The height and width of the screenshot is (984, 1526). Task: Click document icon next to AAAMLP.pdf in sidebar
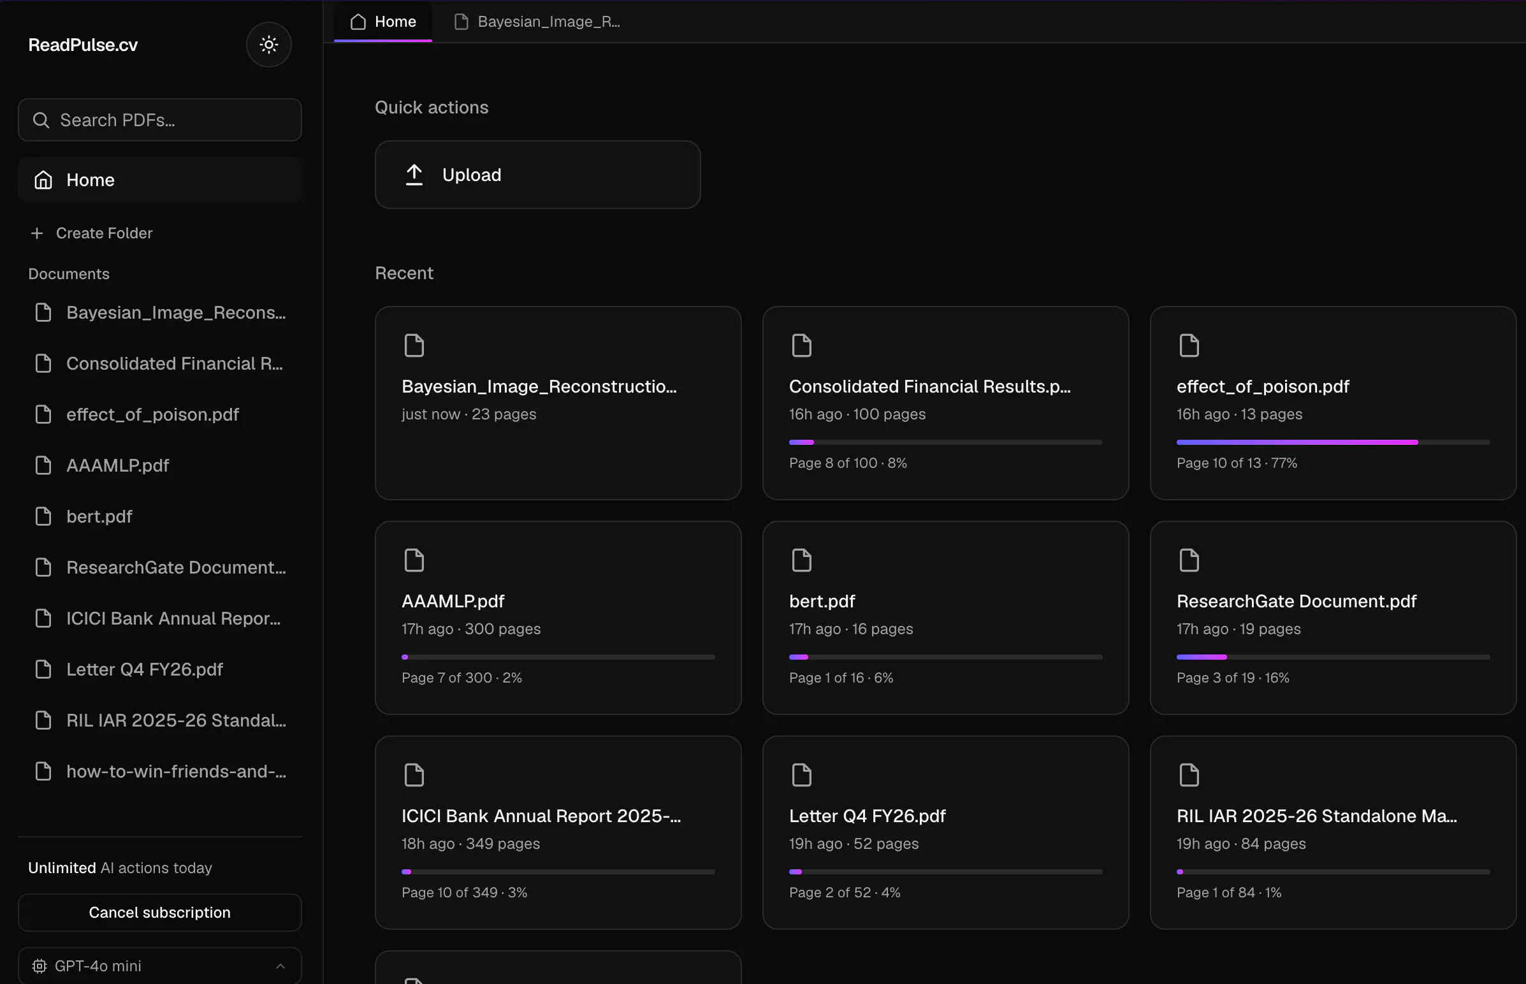43,465
